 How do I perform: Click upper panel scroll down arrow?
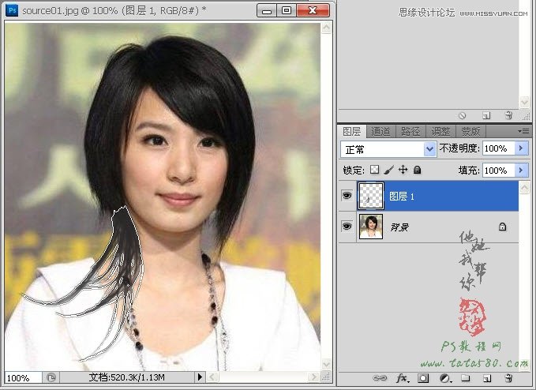pyautogui.click(x=524, y=102)
